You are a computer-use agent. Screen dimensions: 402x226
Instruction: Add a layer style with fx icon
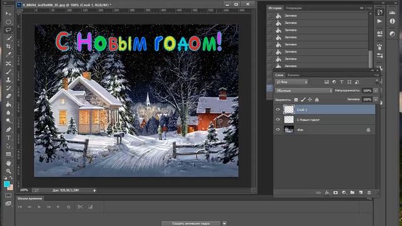327,193
